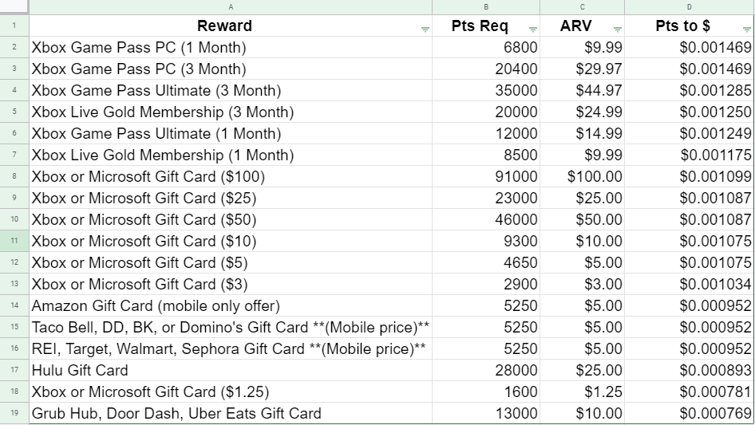Image resolution: width=755 pixels, height=425 pixels.
Task: Select the 35000 points cell
Action: pyautogui.click(x=516, y=90)
